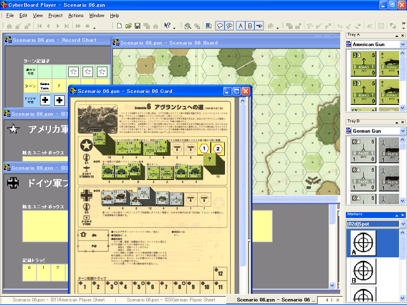The height and width of the screenshot is (305, 407).
Task: Select the first 40AAG gun counter in Tray A
Action: [x=363, y=64]
